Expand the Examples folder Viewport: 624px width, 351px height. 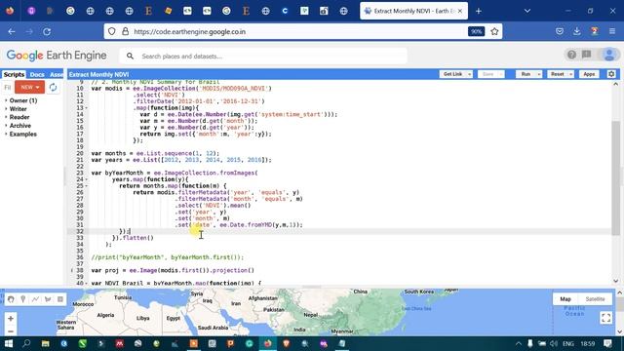(6, 135)
